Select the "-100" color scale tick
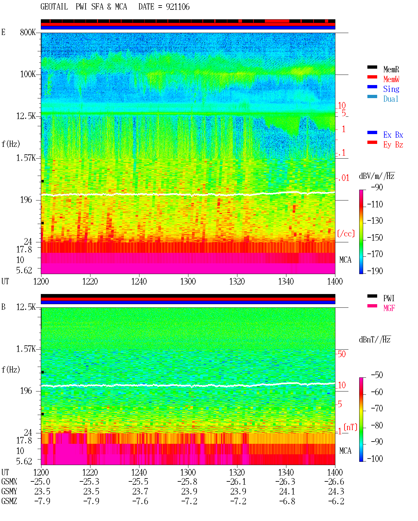 [375, 459]
